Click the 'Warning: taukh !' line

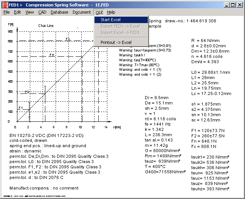click(132, 55)
